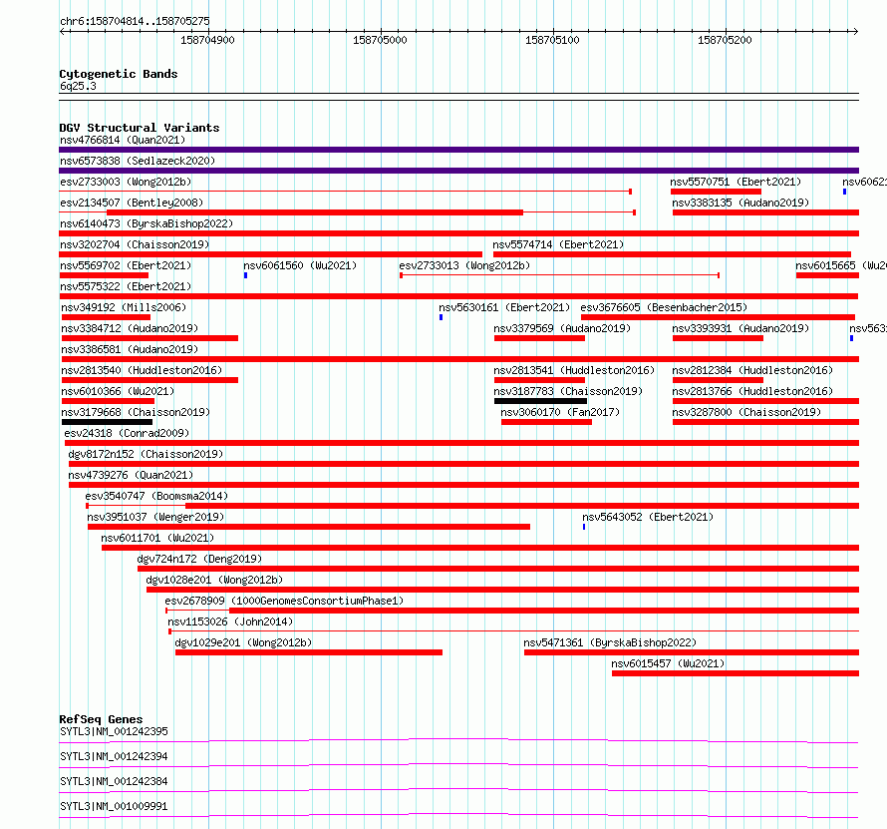Open esv24318 (Conrad2009) variant
The height and width of the screenshot is (829, 887).
(127, 433)
